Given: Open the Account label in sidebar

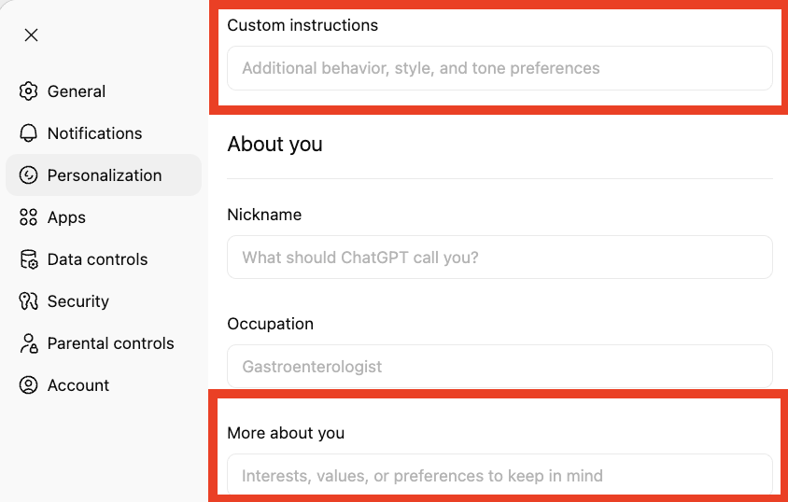Looking at the screenshot, I should 78,385.
